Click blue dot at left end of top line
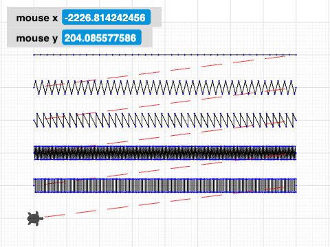Screen dimensions: 330x247 click(x=34, y=55)
